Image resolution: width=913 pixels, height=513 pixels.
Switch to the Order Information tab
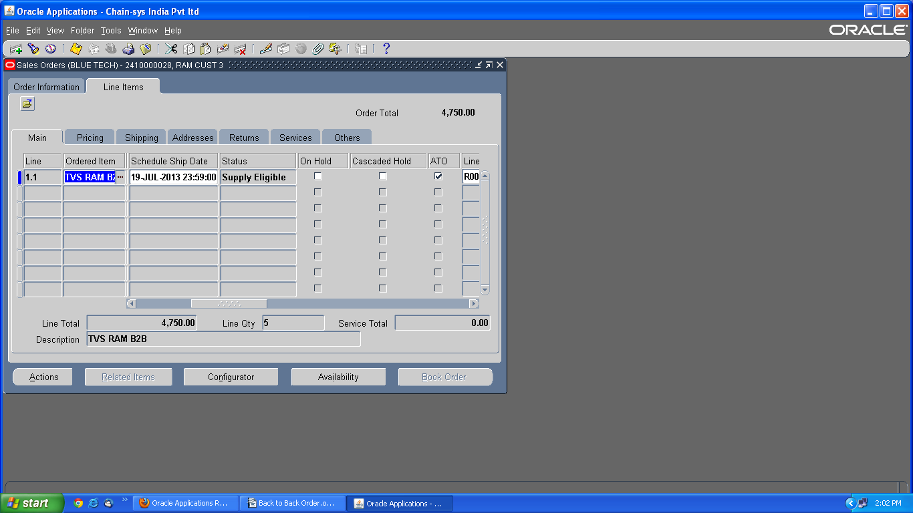click(x=47, y=87)
